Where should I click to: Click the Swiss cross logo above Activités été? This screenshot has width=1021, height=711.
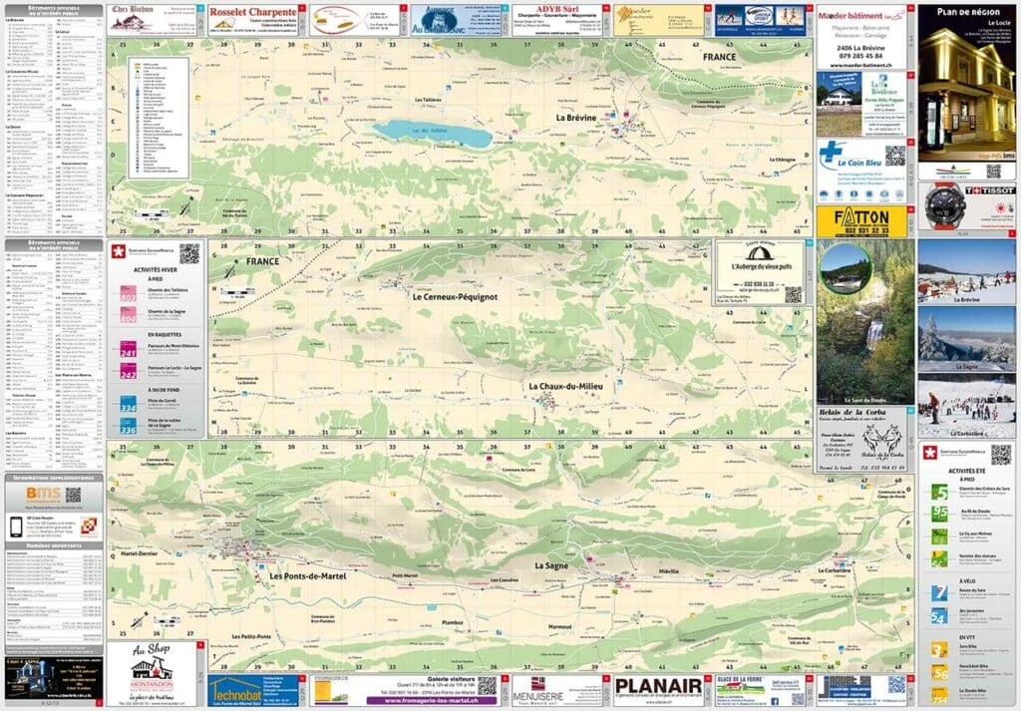[930, 452]
